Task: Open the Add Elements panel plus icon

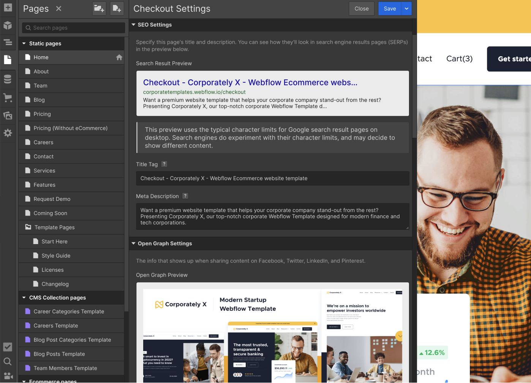Action: [8, 7]
